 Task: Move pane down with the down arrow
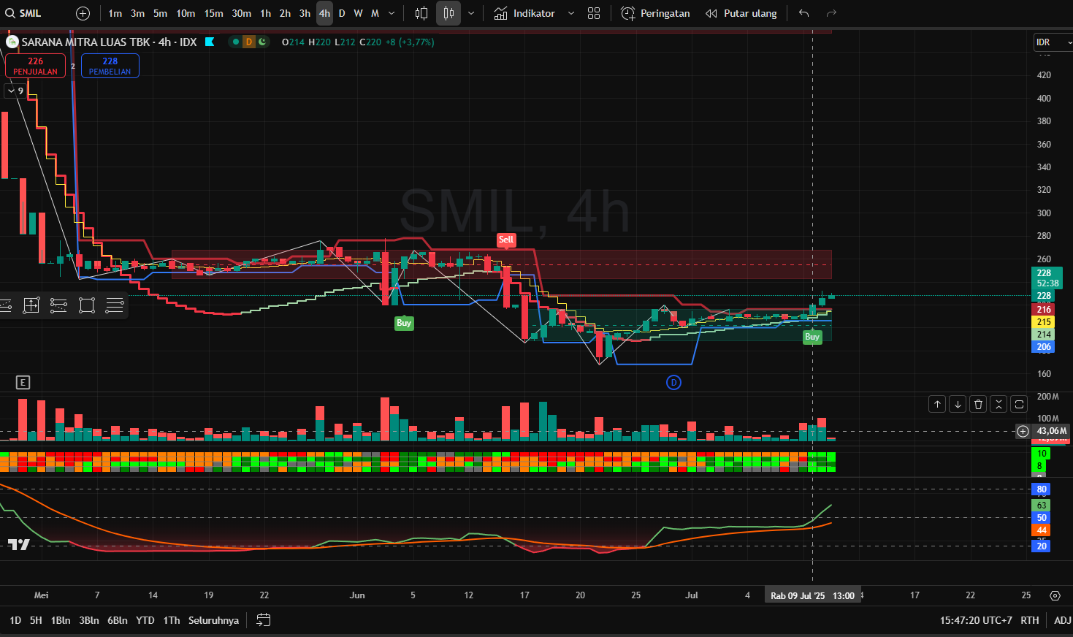958,404
